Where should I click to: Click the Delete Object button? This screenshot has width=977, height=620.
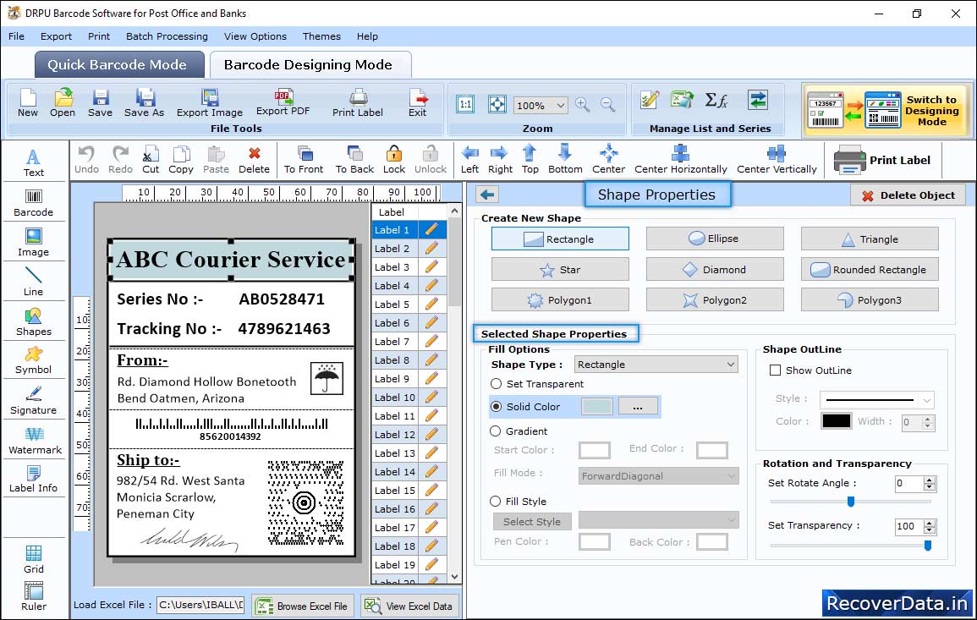click(x=908, y=195)
